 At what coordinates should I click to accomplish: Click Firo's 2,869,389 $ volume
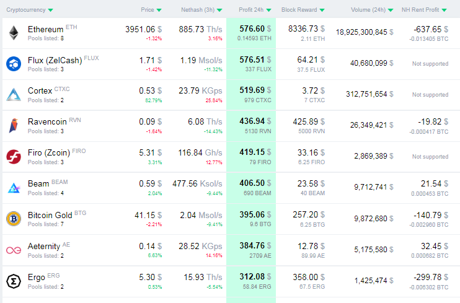tap(374, 156)
